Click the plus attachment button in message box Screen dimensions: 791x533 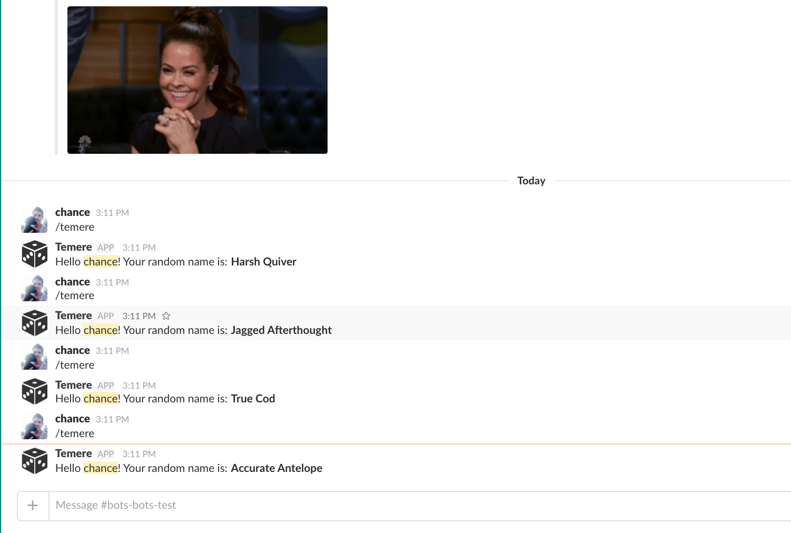pyautogui.click(x=33, y=506)
